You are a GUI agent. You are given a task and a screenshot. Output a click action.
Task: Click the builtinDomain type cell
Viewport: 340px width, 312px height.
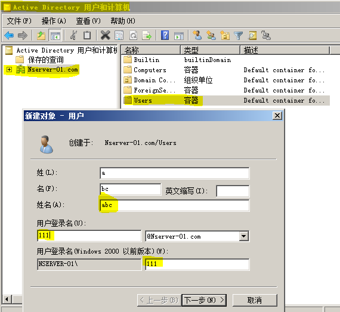pos(208,60)
